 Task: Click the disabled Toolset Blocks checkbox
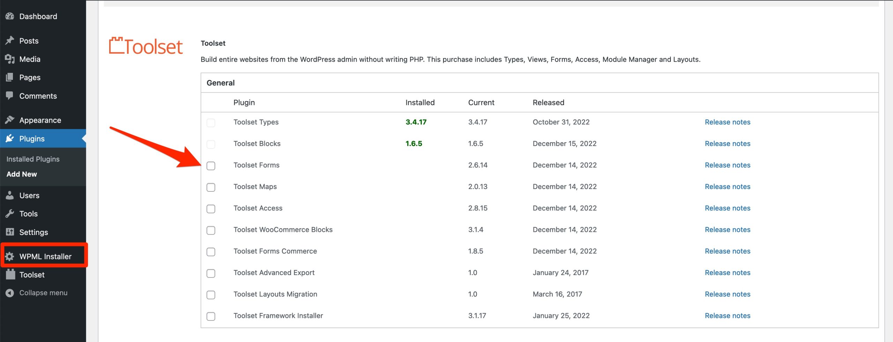pos(211,144)
